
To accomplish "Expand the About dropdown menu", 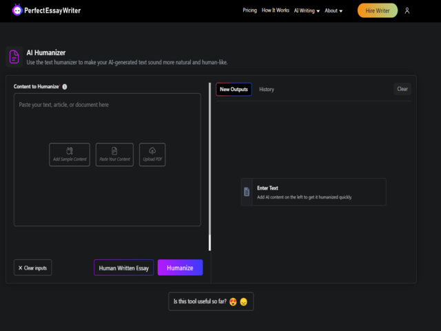I will [x=334, y=11].
